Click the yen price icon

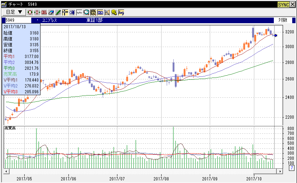click(x=72, y=12)
